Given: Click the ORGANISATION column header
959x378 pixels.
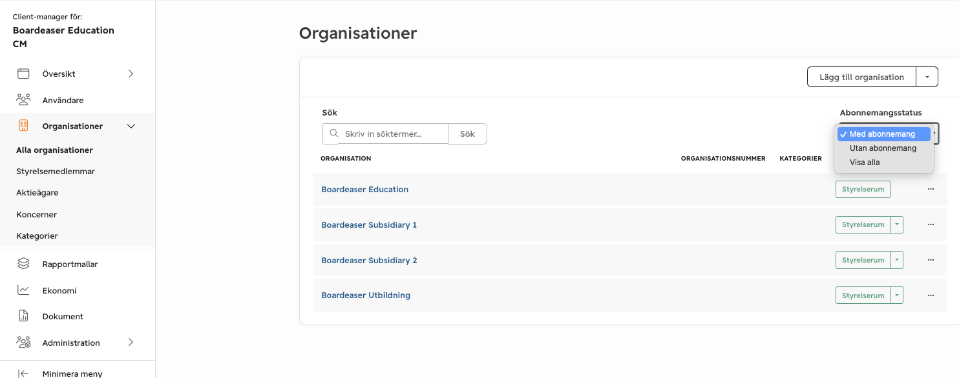Looking at the screenshot, I should (x=346, y=158).
